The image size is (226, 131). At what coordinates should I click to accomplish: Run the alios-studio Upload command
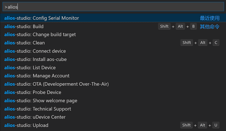tap(26, 125)
